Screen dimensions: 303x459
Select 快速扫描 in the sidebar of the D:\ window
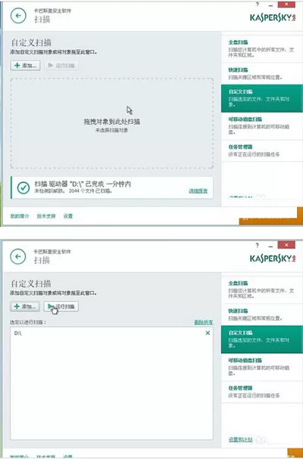pos(262,315)
